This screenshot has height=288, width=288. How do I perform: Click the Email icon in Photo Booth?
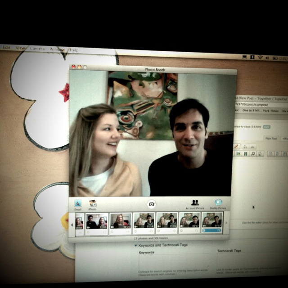click(78, 203)
